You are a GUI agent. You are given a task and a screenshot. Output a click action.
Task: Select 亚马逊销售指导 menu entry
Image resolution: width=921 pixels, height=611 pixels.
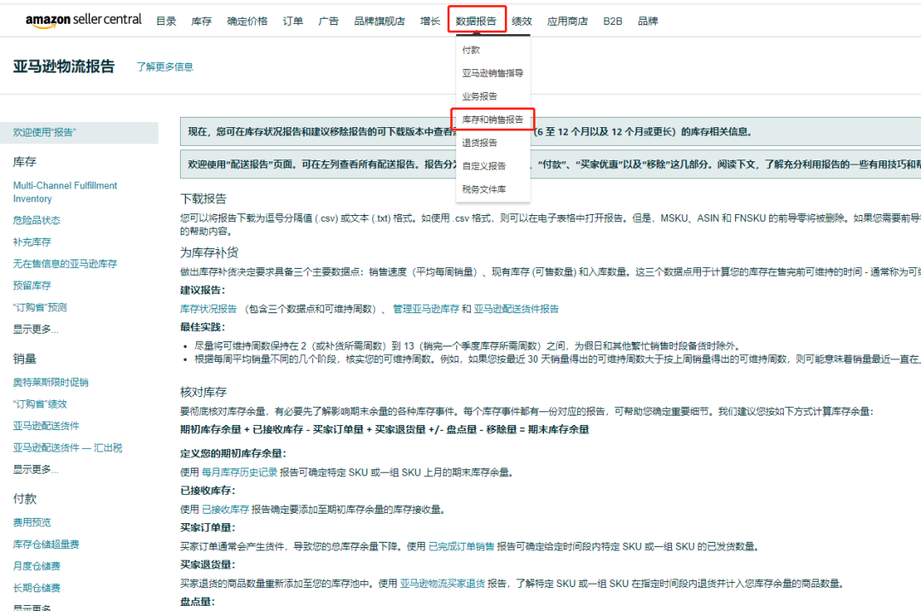493,73
